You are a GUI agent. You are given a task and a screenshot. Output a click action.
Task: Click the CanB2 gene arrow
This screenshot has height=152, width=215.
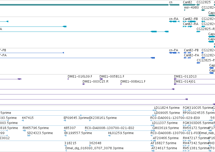click(x=189, y=5)
